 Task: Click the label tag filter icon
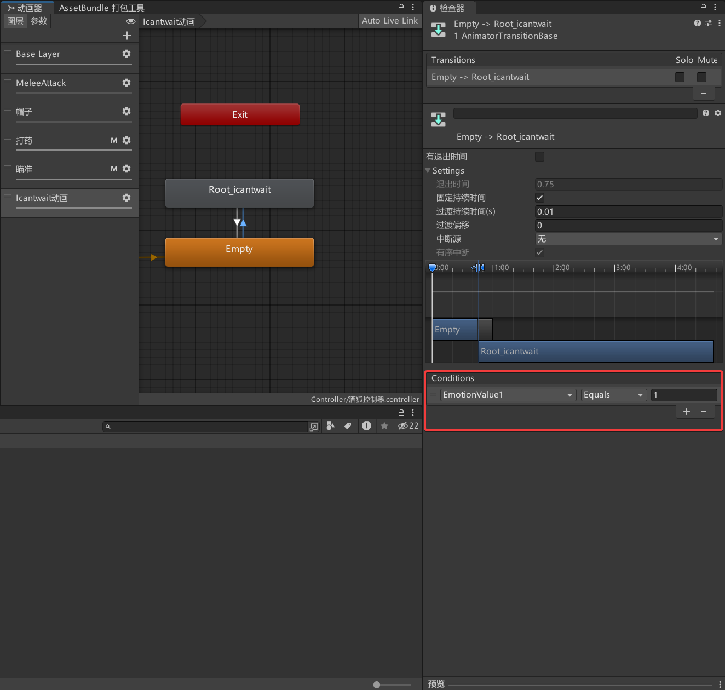[x=348, y=426]
